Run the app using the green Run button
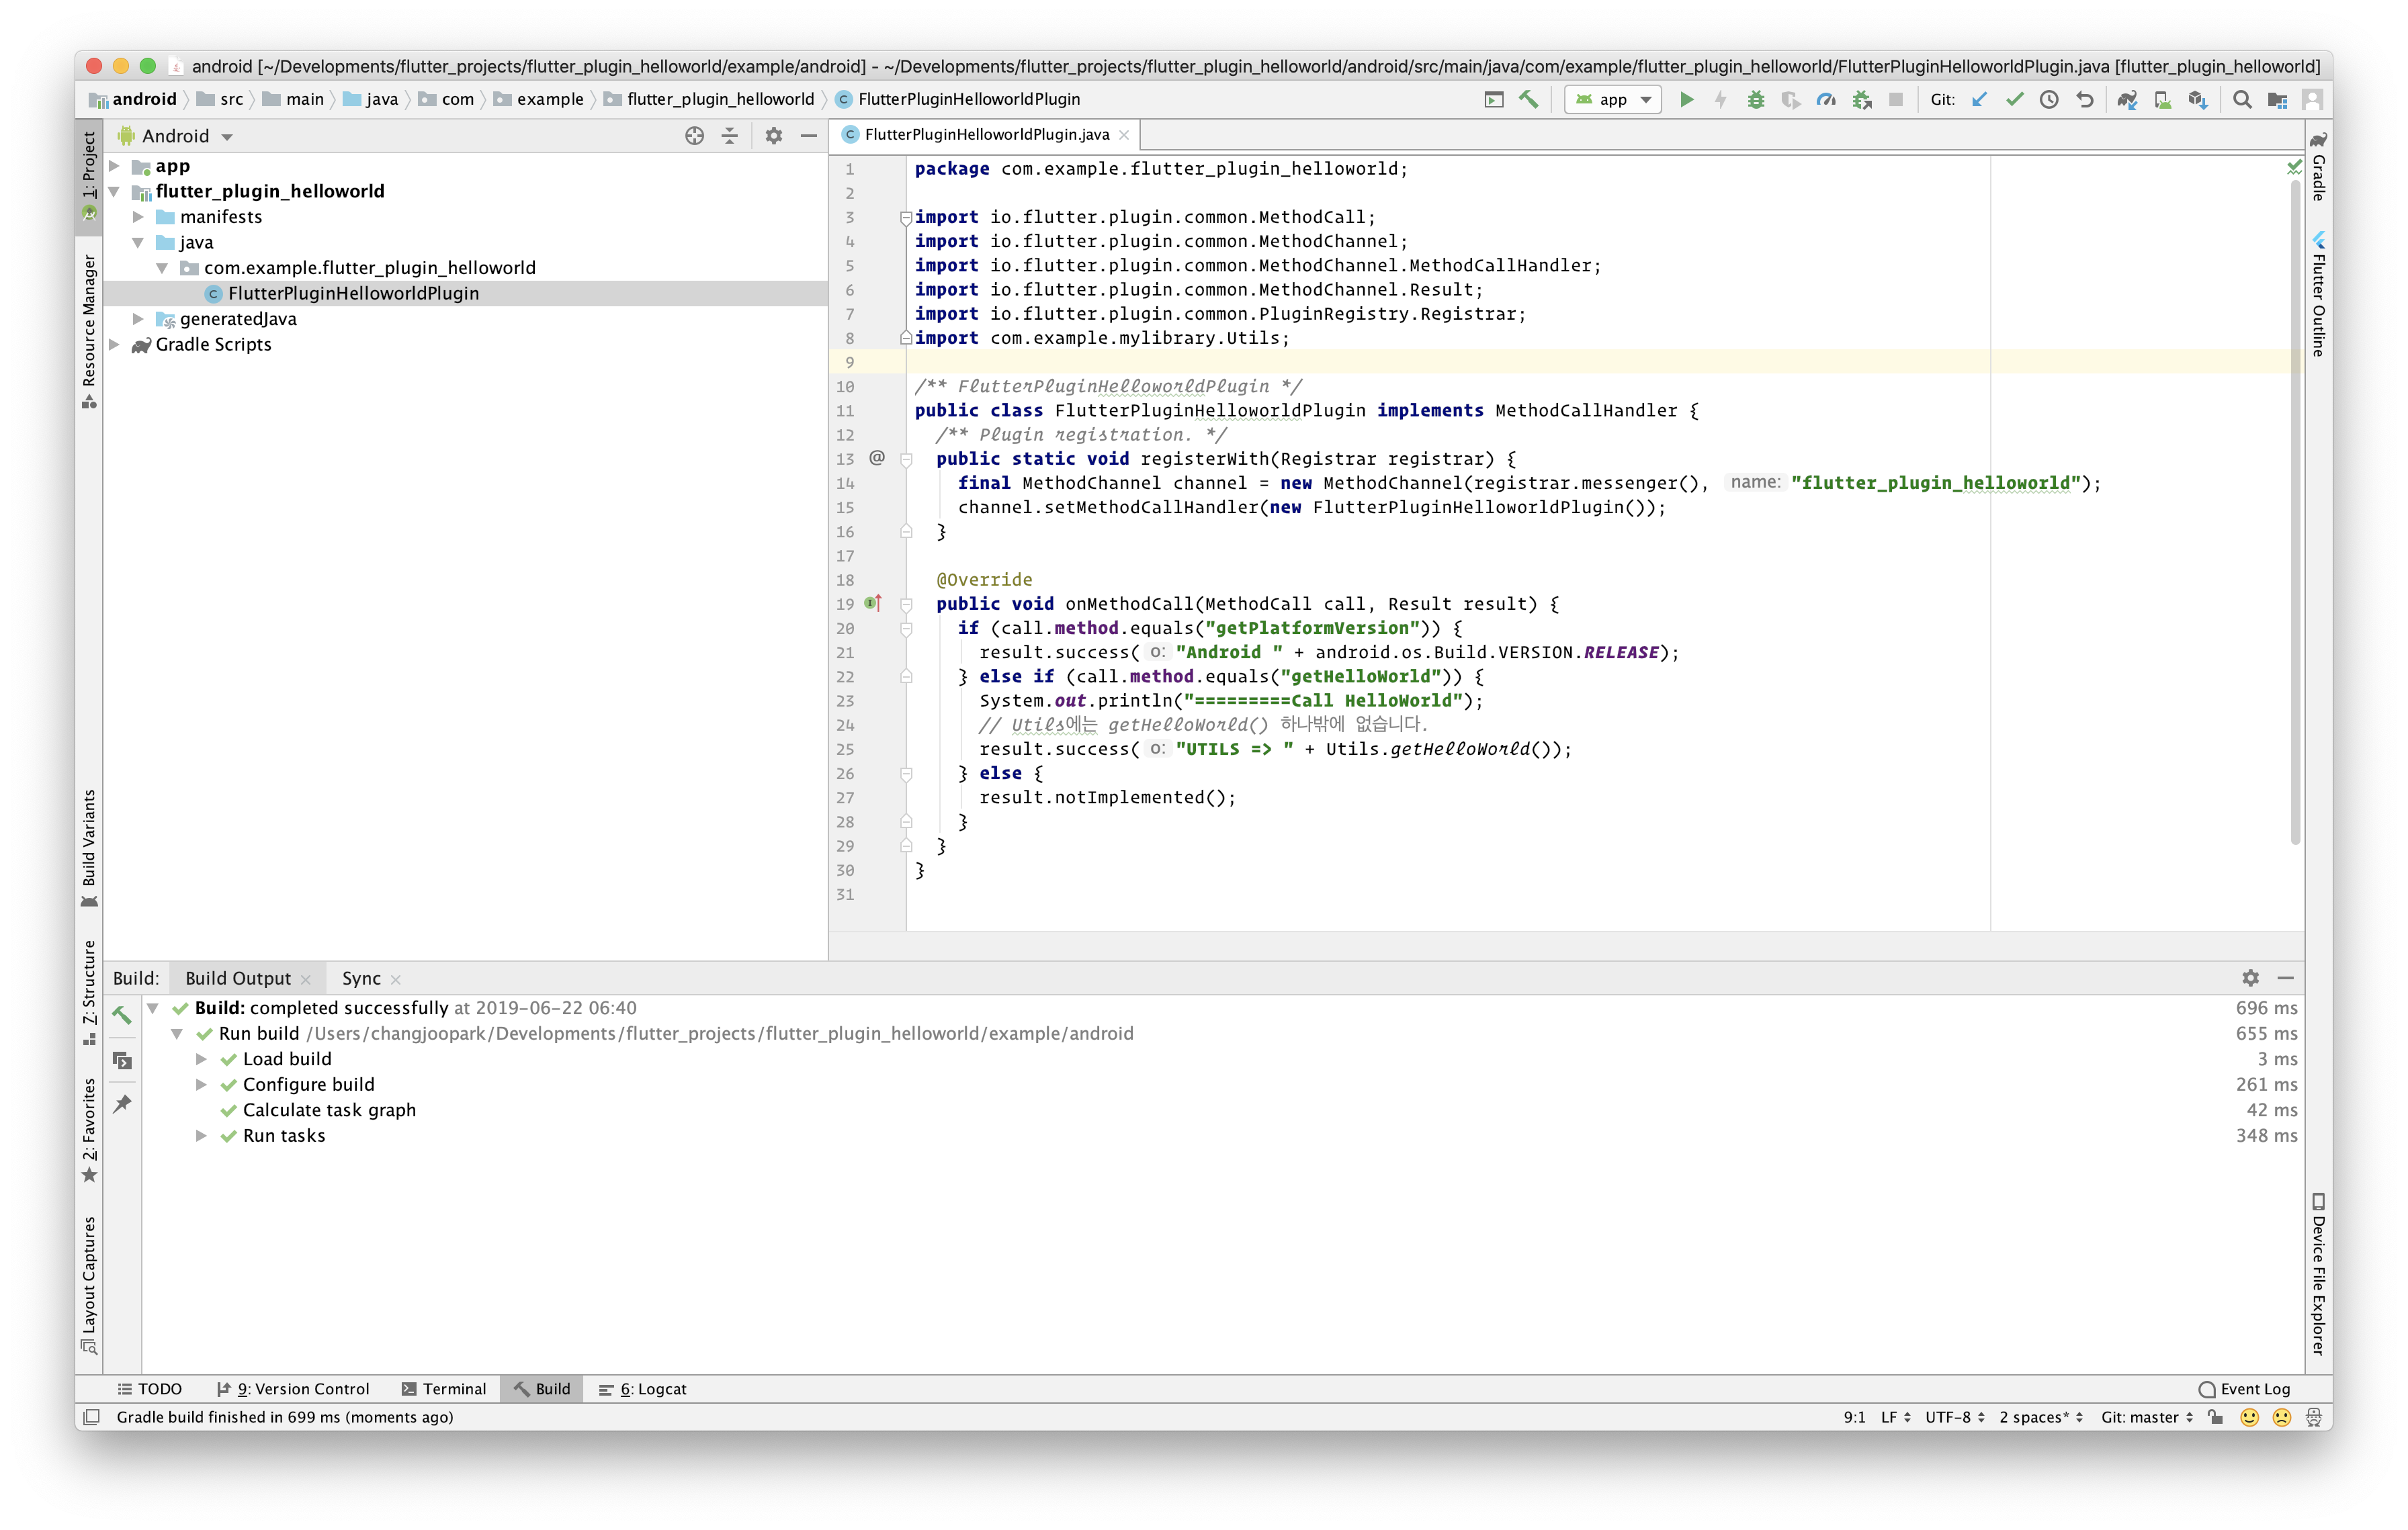The image size is (2408, 1530). [x=1687, y=99]
